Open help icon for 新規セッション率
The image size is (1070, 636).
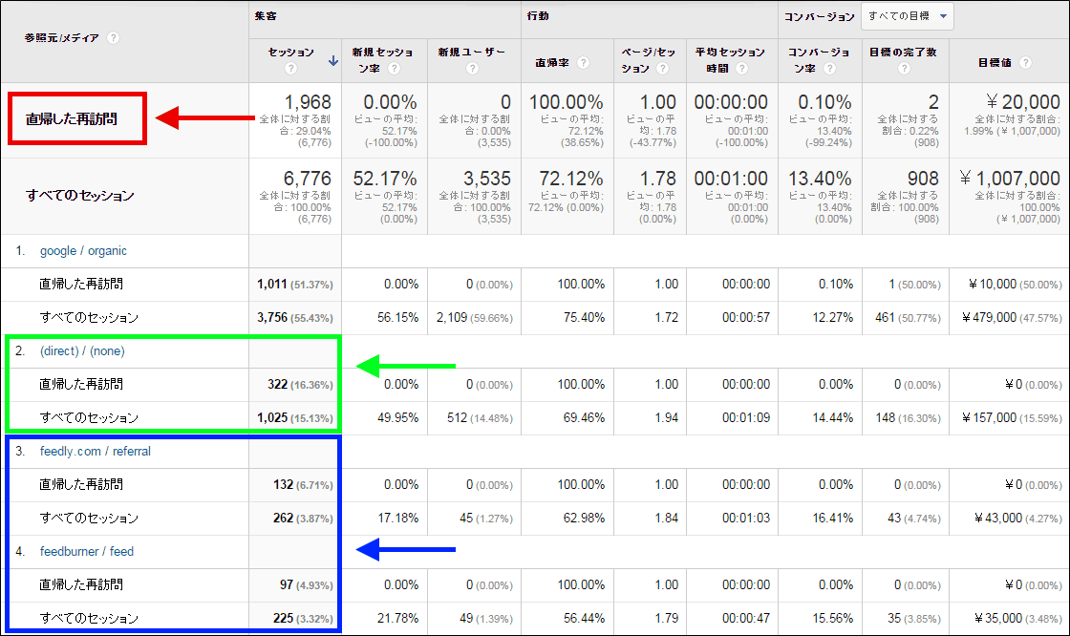coord(394,69)
